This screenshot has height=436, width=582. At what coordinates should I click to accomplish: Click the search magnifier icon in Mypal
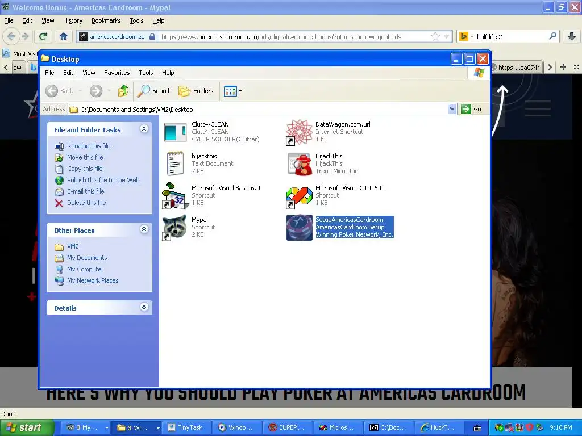click(x=552, y=36)
